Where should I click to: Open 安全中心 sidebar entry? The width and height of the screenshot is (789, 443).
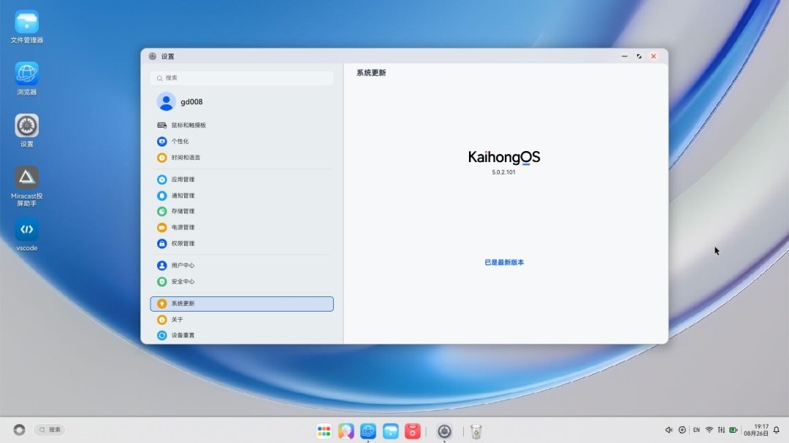(242, 282)
